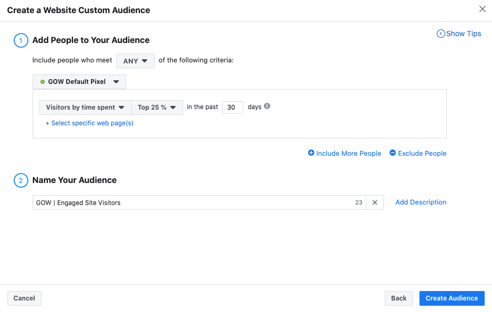
Task: Click the character counter showing 23
Action: (x=358, y=202)
